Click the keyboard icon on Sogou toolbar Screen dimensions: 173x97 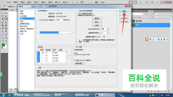159,39
